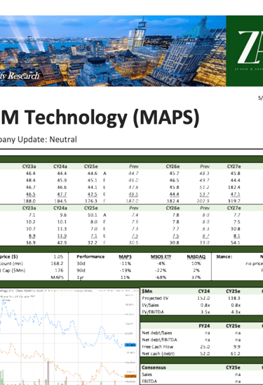Screen dimensions: 263x385
Task: Click the '138.3' Projected EV value
Action: (x=234, y=299)
